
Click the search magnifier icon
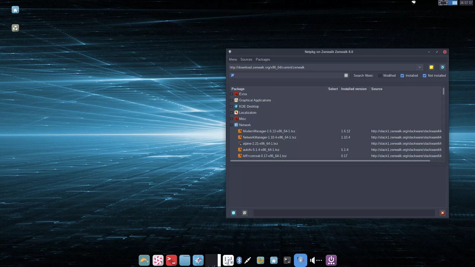(232, 75)
